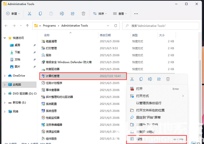The width and height of the screenshot is (204, 144).
Task: Click Delete icon in the context menu
Action: [x=168, y=79]
